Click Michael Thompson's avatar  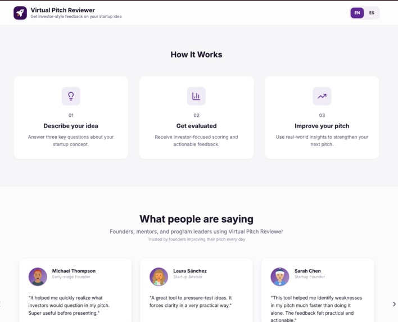pos(38,277)
